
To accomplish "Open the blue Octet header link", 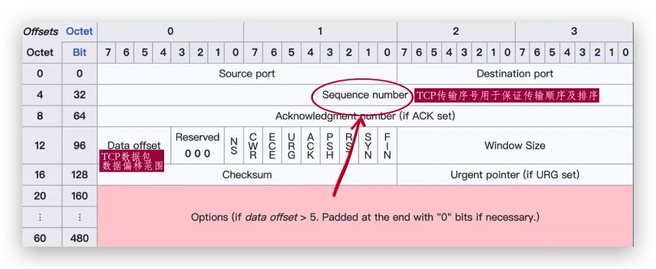I will click(79, 31).
